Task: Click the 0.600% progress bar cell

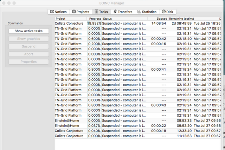Action: pyautogui.click(x=94, y=39)
